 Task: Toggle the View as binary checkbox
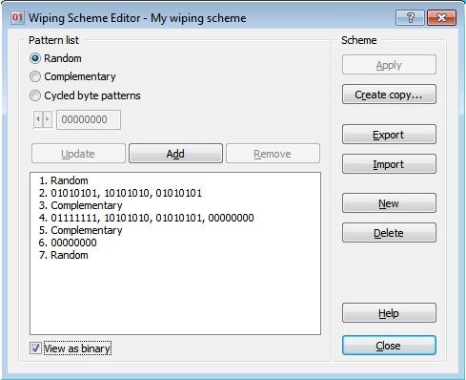pos(35,348)
